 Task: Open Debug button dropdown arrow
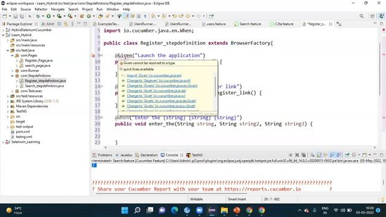coord(43,16)
